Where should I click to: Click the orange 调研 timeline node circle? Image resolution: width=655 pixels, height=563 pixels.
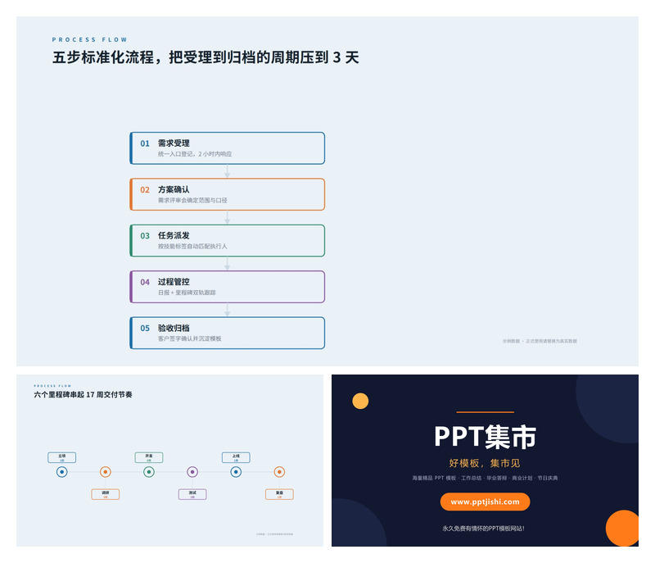[x=106, y=472]
